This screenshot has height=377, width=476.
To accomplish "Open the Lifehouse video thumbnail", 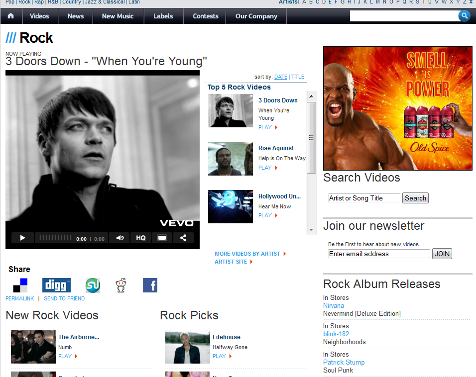I will click(x=188, y=347).
